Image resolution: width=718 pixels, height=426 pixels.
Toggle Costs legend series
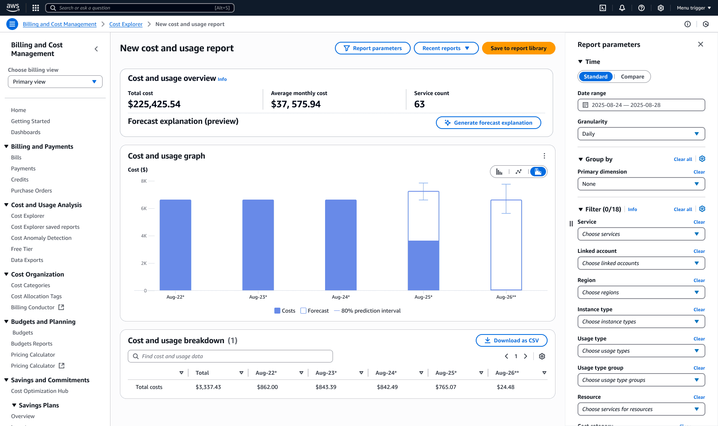[285, 311]
